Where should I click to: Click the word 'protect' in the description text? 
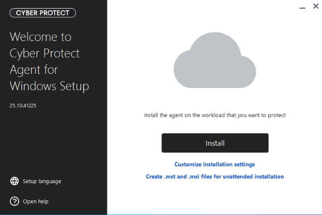[277, 115]
